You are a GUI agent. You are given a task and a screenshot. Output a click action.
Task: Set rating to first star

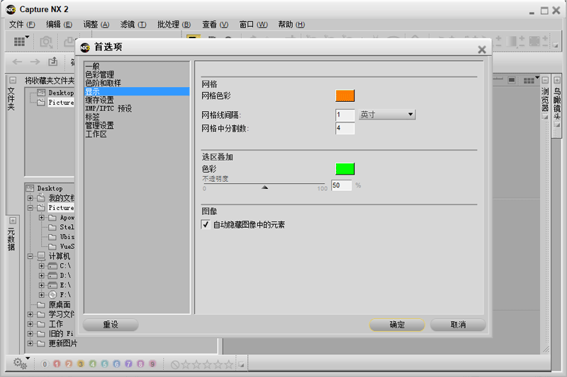[186, 364]
